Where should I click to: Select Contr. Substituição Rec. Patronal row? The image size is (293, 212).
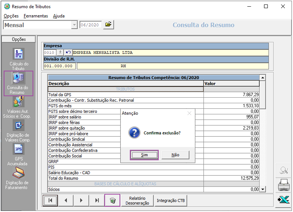154,100
